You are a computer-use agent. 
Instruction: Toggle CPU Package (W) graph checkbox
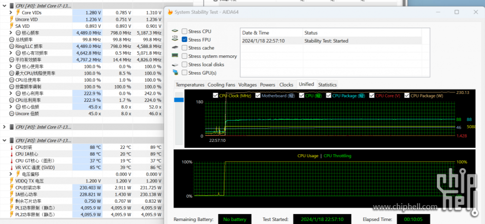tap(407, 95)
